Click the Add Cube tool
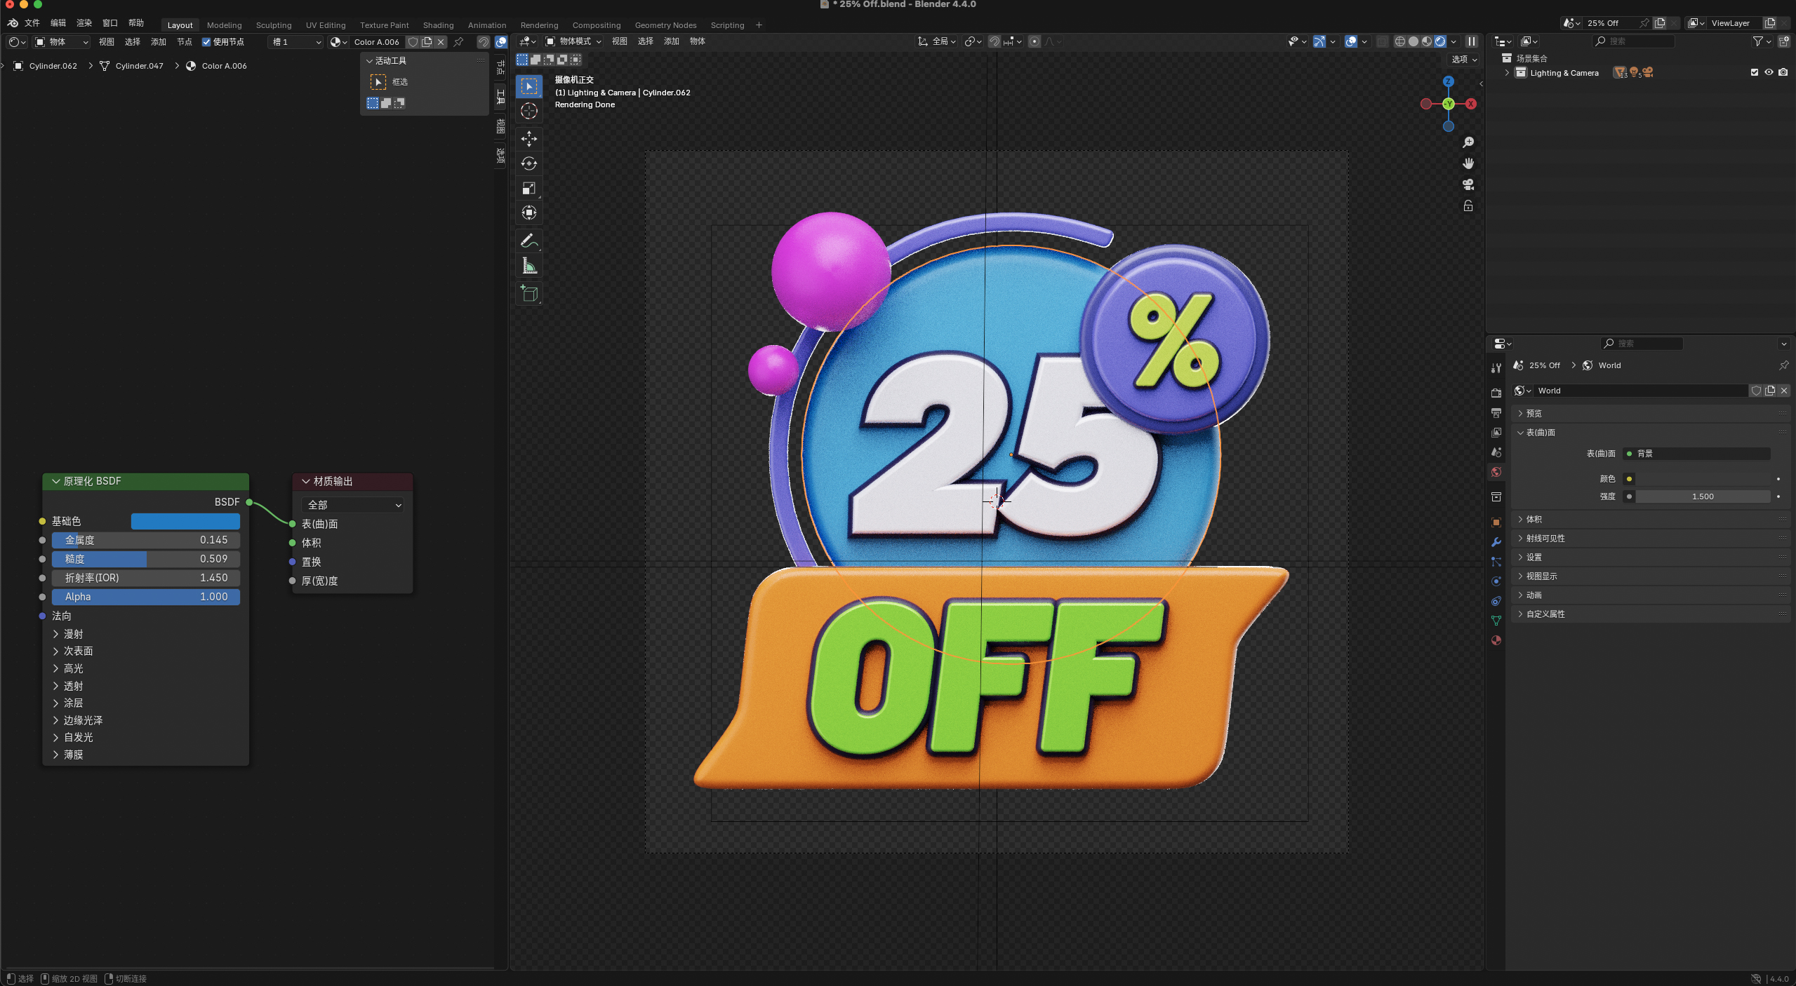Image resolution: width=1796 pixels, height=986 pixels. (x=529, y=293)
